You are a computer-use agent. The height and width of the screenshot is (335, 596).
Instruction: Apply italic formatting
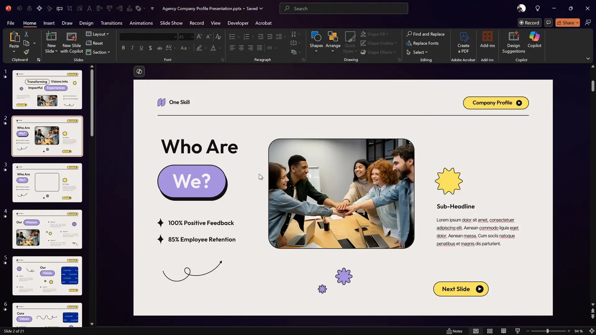point(132,47)
